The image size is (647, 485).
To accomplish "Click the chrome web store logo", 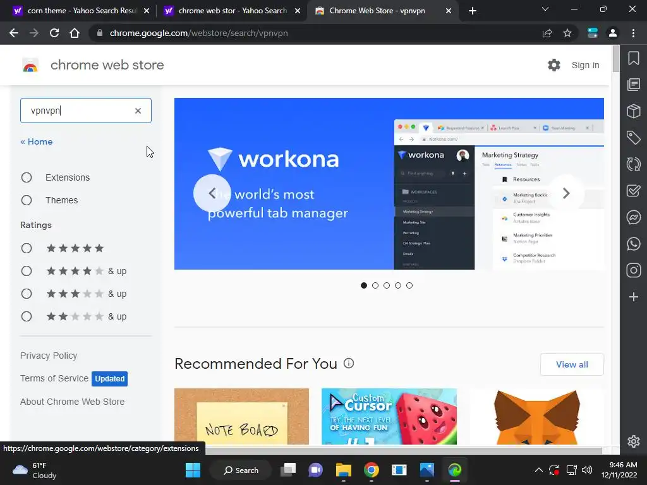I will tap(30, 65).
